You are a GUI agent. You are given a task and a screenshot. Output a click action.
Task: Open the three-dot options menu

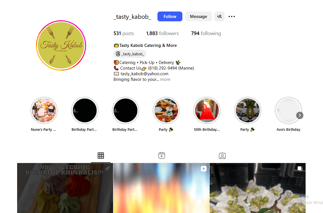pyautogui.click(x=232, y=17)
